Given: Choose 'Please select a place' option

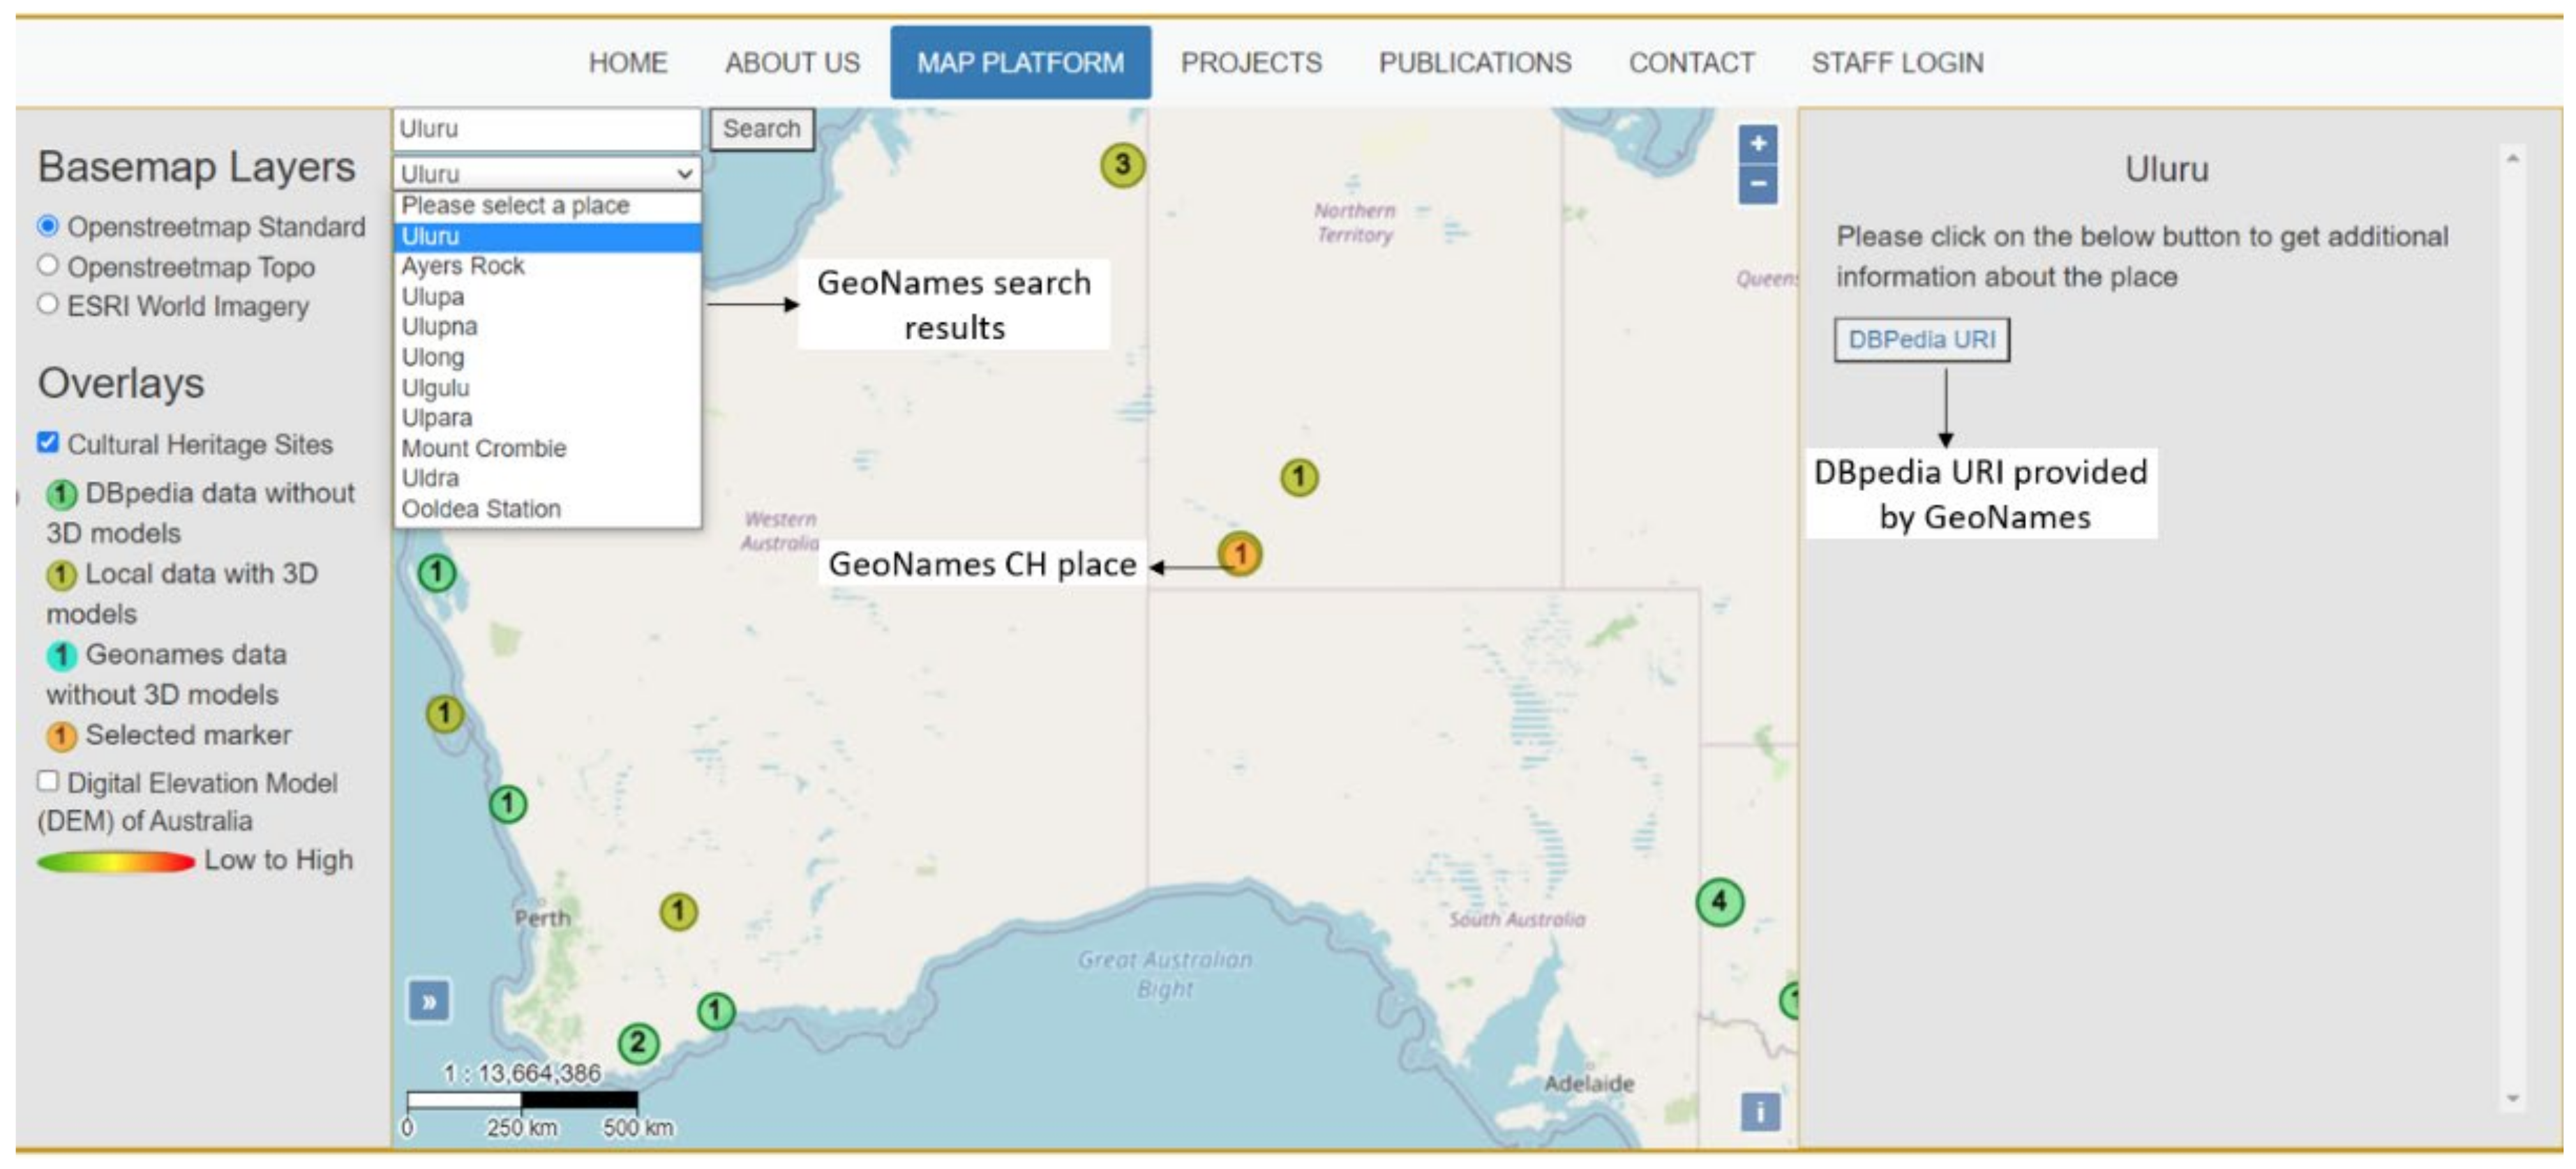Looking at the screenshot, I should pyautogui.click(x=547, y=205).
